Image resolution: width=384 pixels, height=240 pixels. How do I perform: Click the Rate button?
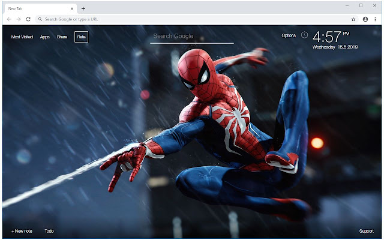[82, 37]
